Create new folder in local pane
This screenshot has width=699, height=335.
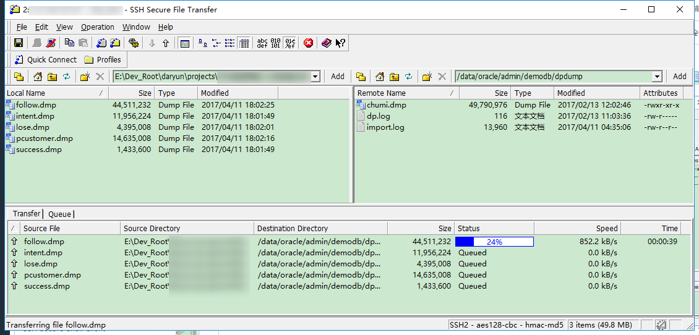coord(85,77)
